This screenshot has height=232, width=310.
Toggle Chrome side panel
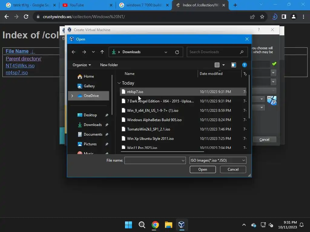(284, 17)
